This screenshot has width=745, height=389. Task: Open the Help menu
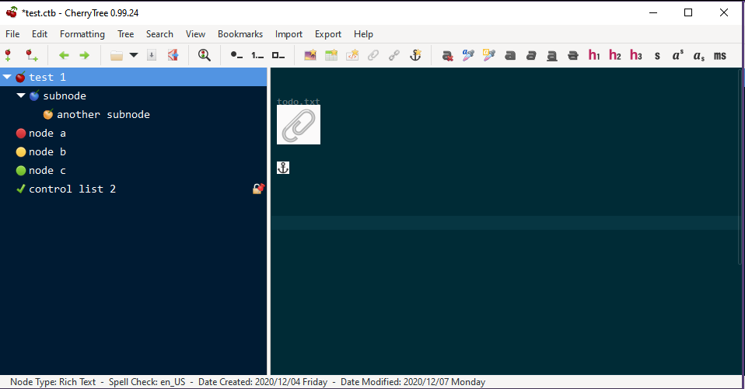coord(363,34)
